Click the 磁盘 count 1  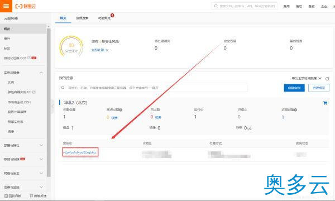73,128
